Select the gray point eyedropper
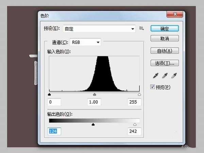 (165, 75)
